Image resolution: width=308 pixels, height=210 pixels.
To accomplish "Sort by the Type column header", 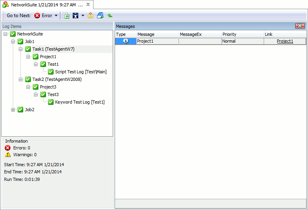I will click(126, 34).
